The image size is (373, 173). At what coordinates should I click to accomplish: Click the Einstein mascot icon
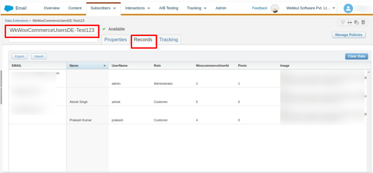click(x=275, y=8)
